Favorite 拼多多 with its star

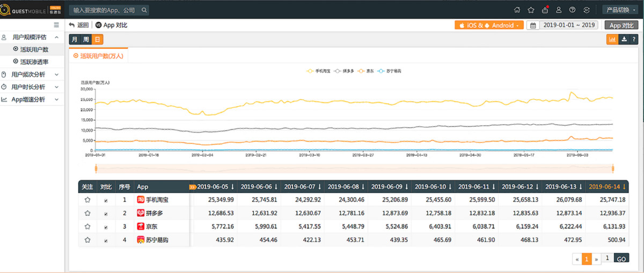coord(87,213)
